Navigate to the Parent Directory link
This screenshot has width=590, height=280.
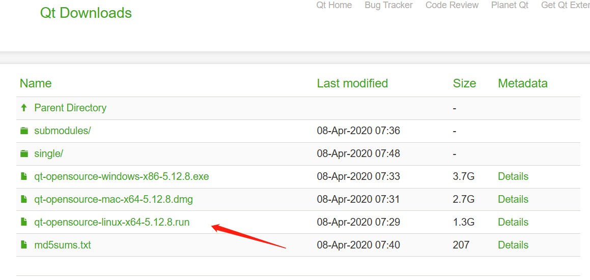click(x=70, y=108)
